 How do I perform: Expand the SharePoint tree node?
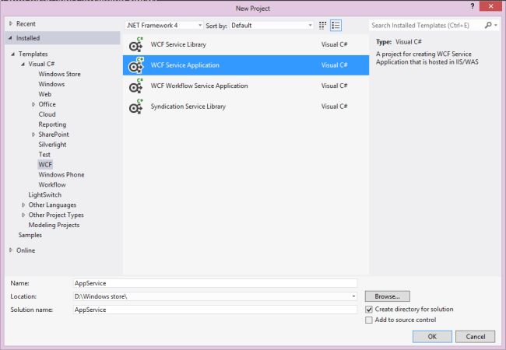tap(33, 135)
